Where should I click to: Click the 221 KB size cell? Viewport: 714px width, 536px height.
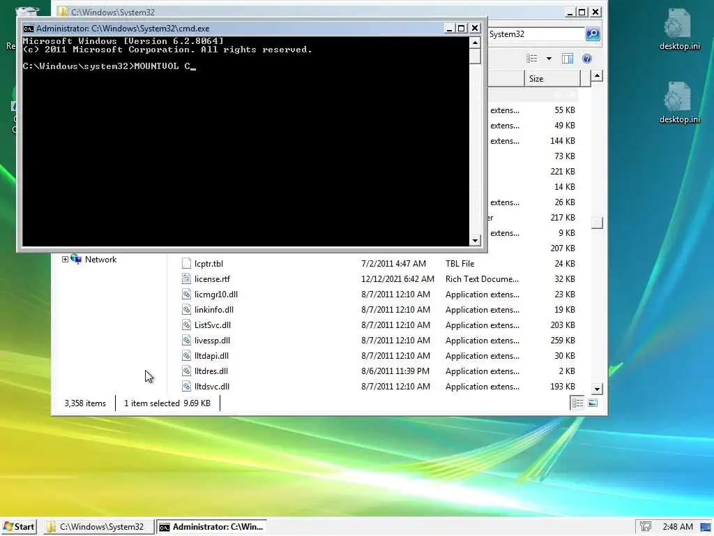pyautogui.click(x=563, y=172)
